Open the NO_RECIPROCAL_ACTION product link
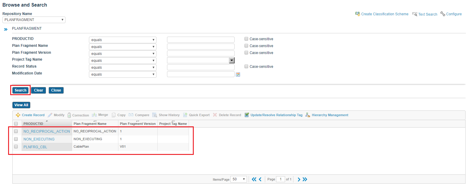 coord(47,131)
